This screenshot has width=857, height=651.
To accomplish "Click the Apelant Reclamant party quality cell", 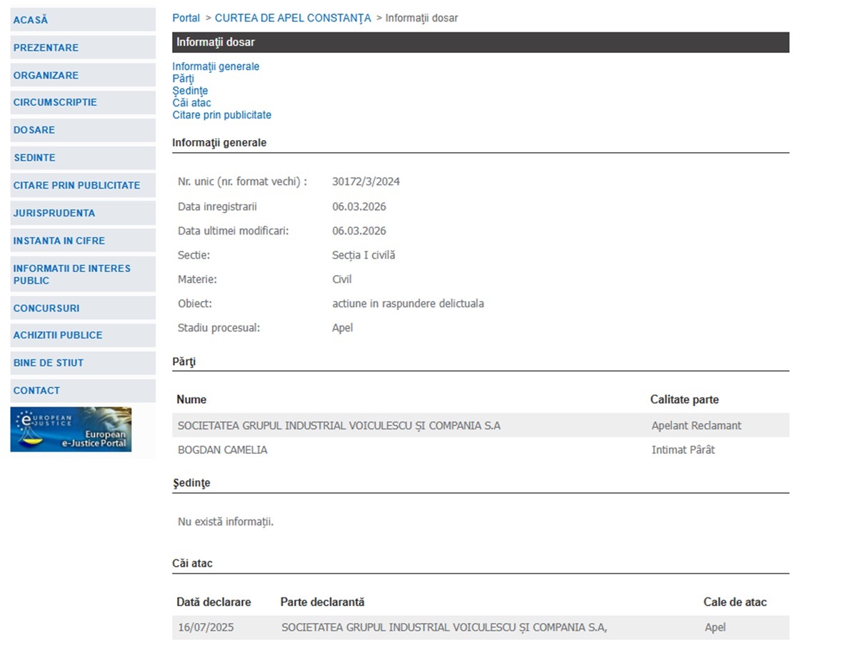I will click(x=696, y=426).
